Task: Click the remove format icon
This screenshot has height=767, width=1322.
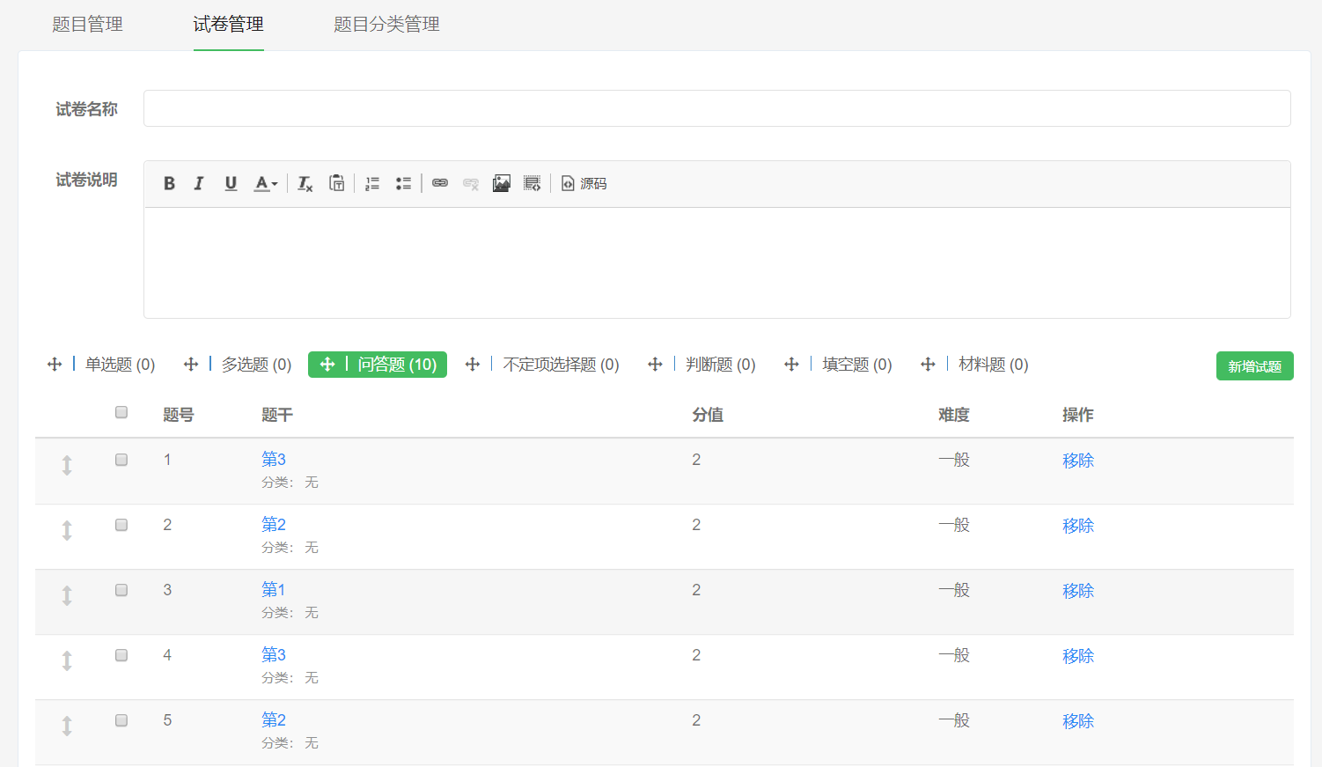Action: coord(305,183)
